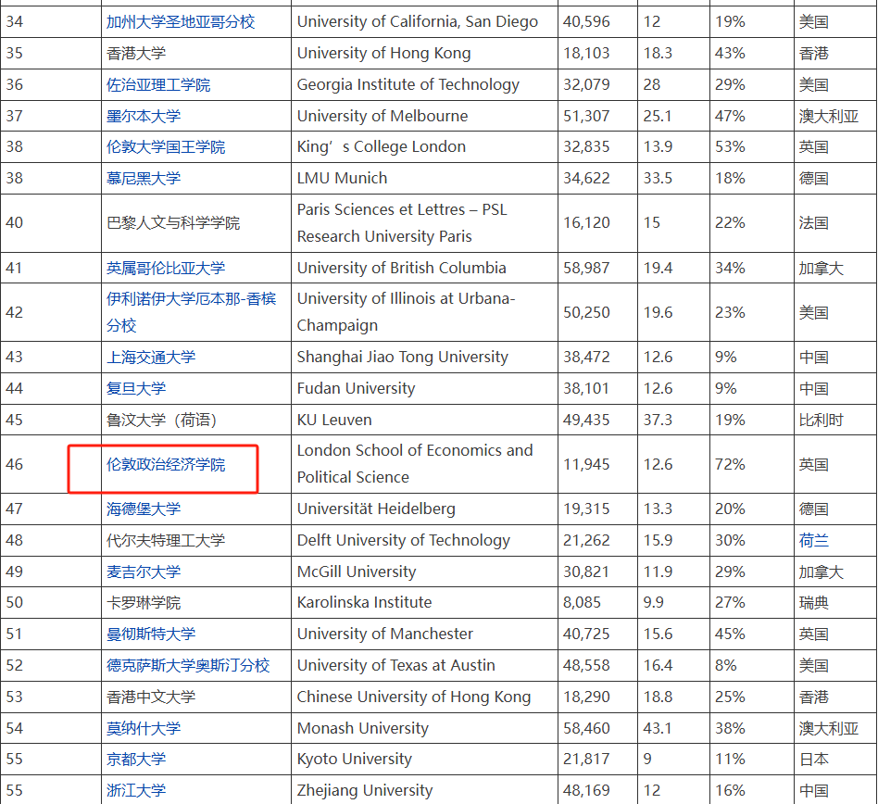The image size is (878, 804).
Task: Select the University of Hong Kong cell
Action: click(x=383, y=53)
